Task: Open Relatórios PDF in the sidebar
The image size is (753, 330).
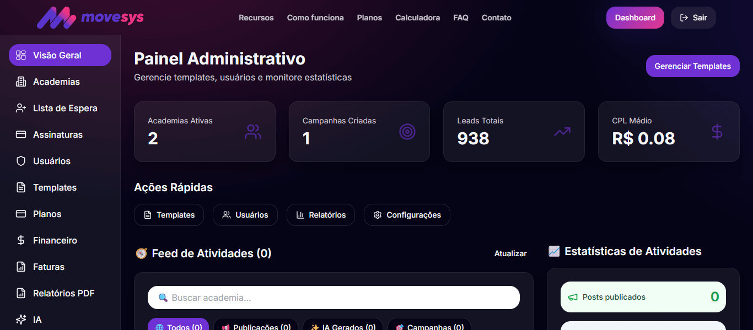Action: [63, 293]
